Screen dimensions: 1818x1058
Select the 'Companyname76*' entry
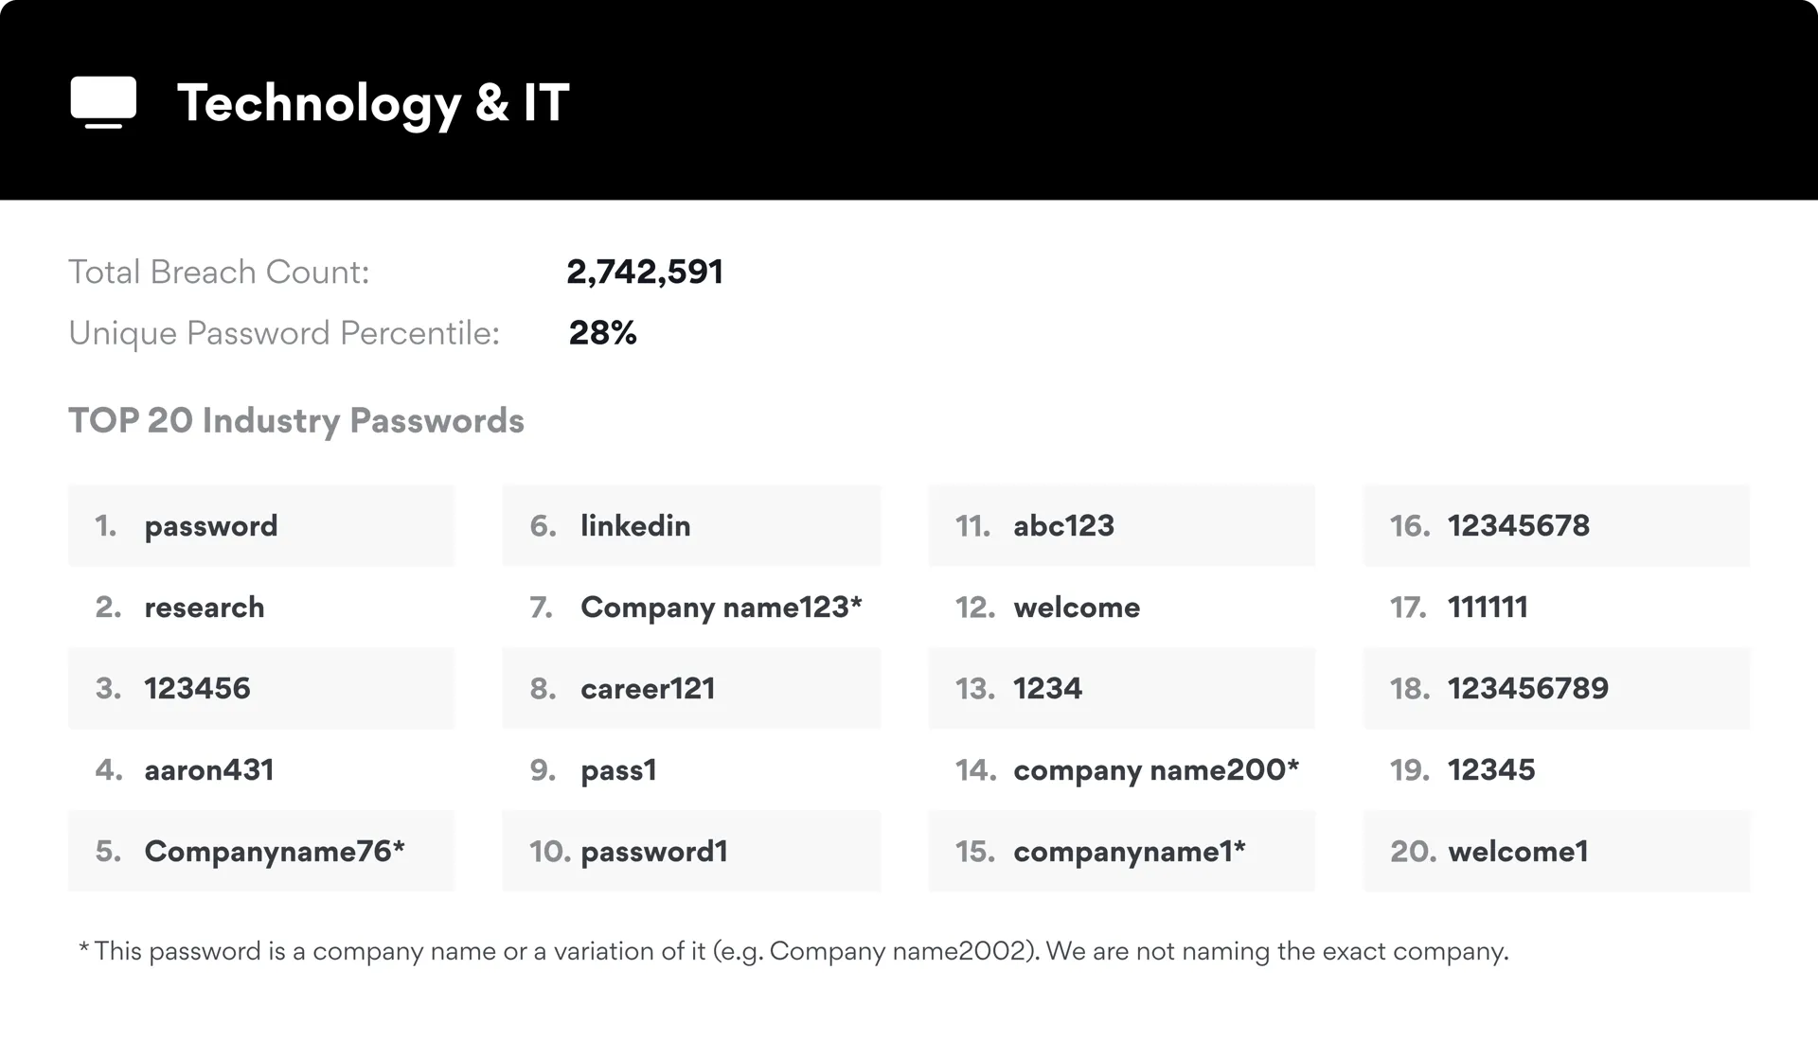(274, 852)
